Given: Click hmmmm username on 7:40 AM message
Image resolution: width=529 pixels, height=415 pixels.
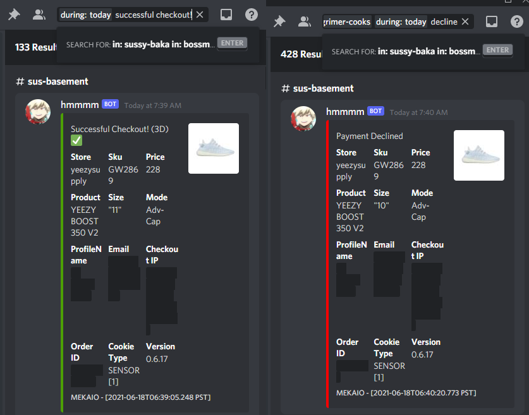Looking at the screenshot, I should point(345,112).
